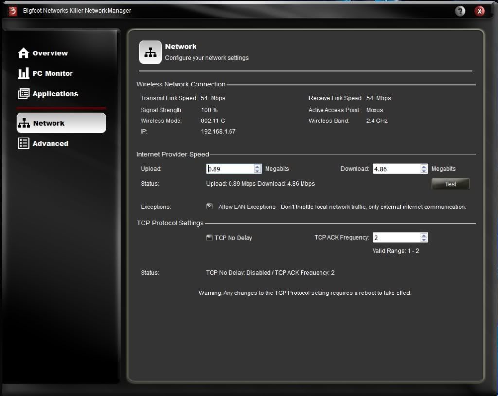This screenshot has width=498, height=396.
Task: Select the Network section
Action: (x=61, y=123)
